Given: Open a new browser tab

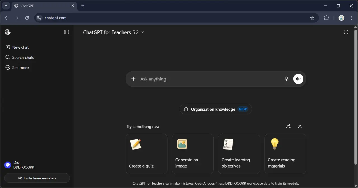Looking at the screenshot, I should click(x=83, y=6).
